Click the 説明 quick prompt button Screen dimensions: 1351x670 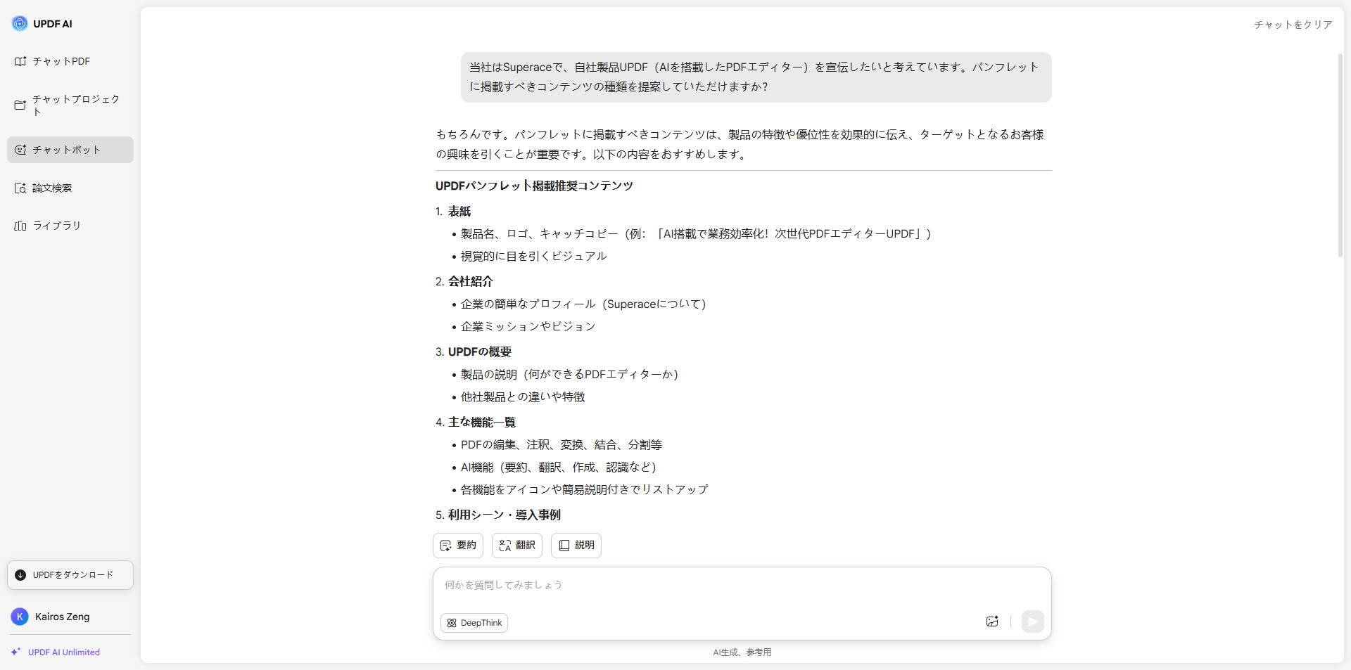[x=576, y=546]
